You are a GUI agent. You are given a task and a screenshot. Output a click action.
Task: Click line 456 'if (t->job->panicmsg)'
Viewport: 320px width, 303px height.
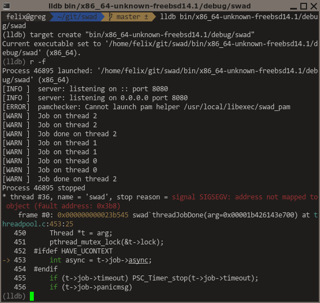tap(91, 287)
